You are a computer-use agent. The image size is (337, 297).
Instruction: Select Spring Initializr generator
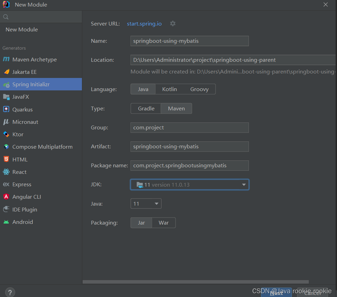[x=41, y=84]
